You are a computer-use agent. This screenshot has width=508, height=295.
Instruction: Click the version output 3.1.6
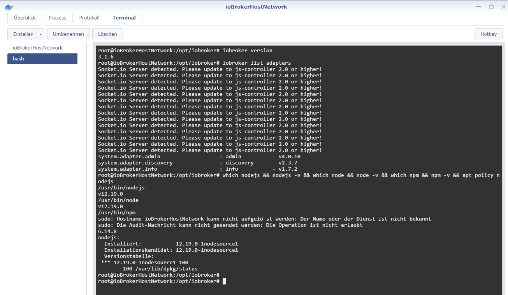[x=106, y=57]
